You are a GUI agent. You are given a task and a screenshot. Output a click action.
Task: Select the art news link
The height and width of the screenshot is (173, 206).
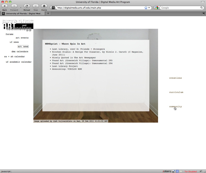point(23,47)
